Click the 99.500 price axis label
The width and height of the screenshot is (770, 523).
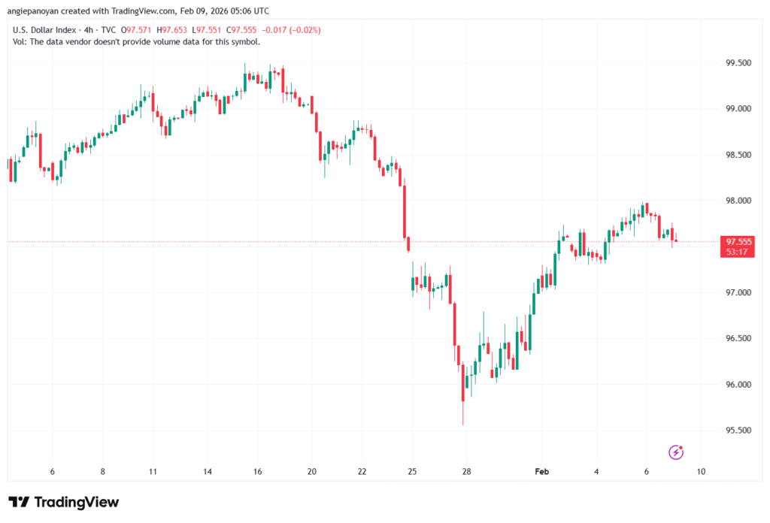(737, 63)
